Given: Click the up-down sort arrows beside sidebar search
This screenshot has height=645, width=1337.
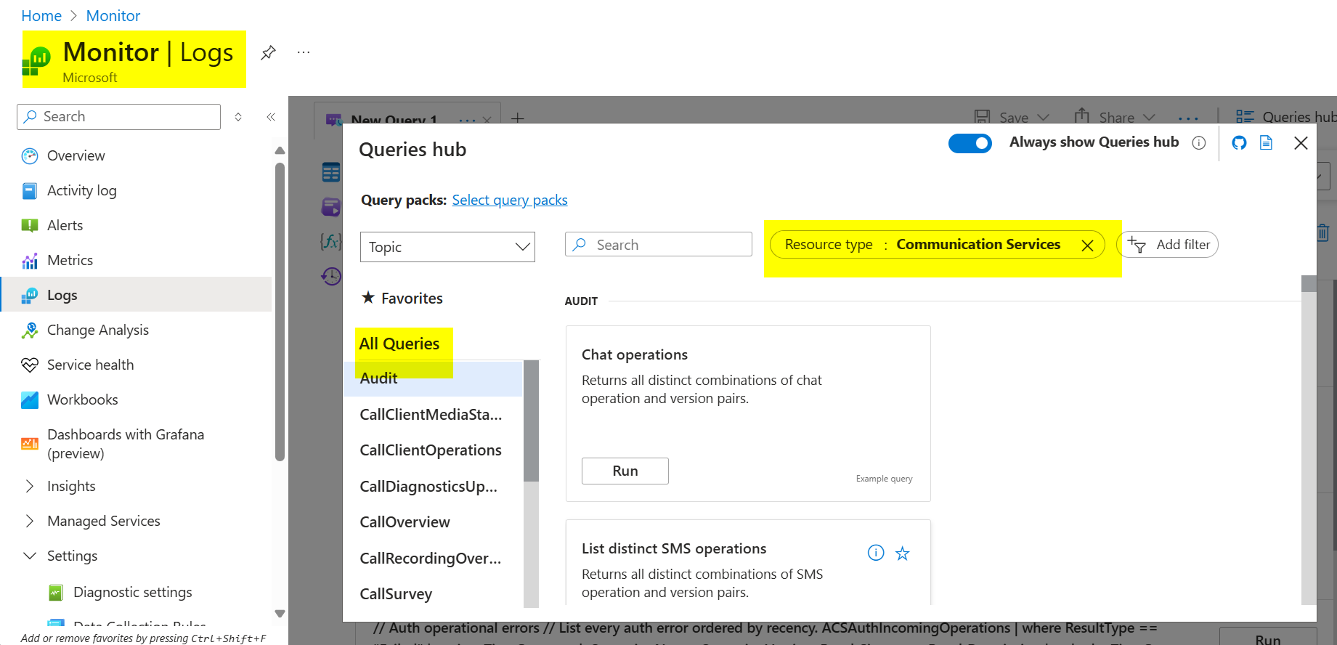Looking at the screenshot, I should coord(238,117).
